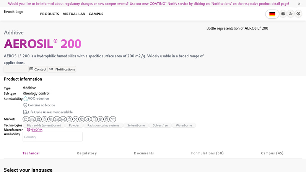Select the Waterborne technology tag
Image resolution: width=306 pixels, height=172 pixels.
184,125
